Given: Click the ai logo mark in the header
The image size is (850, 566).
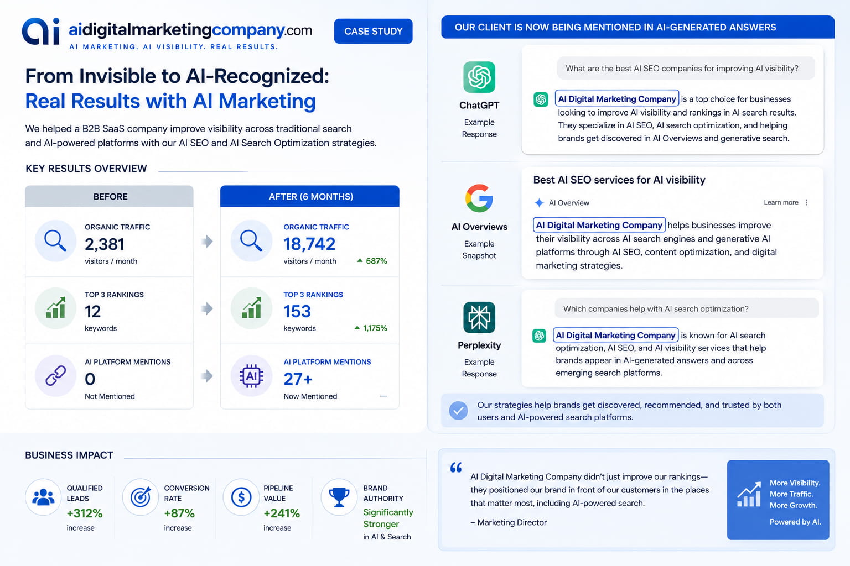Looking at the screenshot, I should point(41,31).
